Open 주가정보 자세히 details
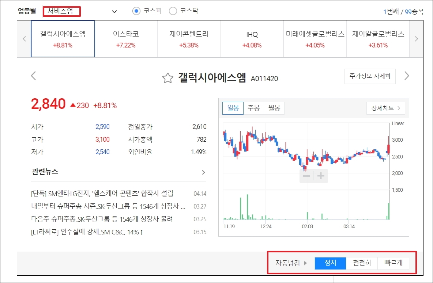Viewport: 433px width, 283px height. (x=370, y=76)
